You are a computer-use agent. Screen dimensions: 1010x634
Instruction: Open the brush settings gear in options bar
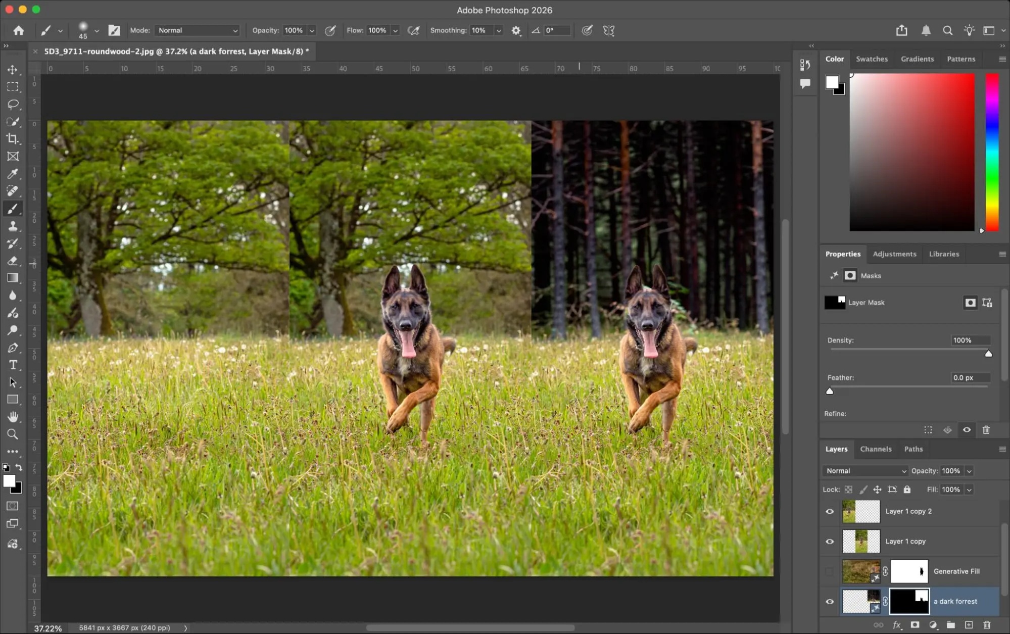[x=516, y=30]
